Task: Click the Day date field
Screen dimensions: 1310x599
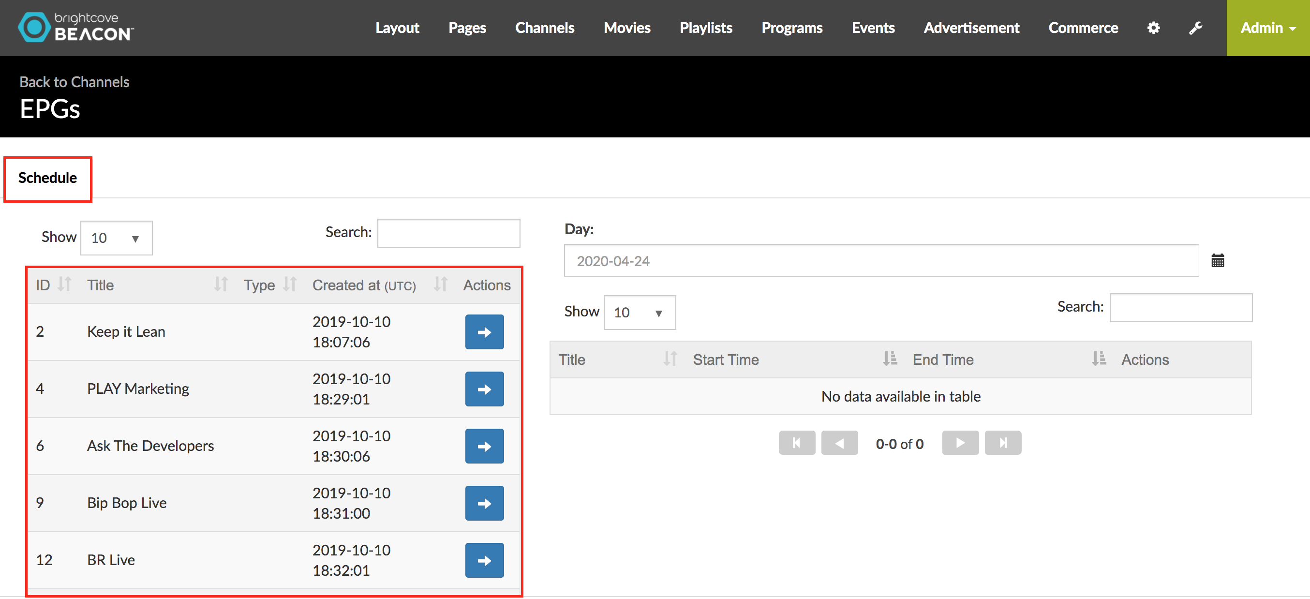Action: 881,260
